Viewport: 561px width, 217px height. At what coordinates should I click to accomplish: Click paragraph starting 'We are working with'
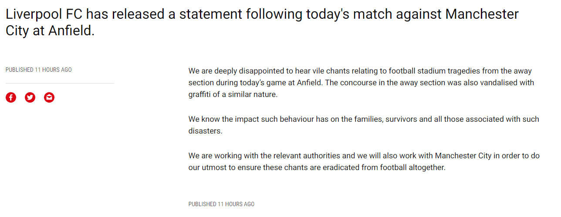pyautogui.click(x=364, y=161)
